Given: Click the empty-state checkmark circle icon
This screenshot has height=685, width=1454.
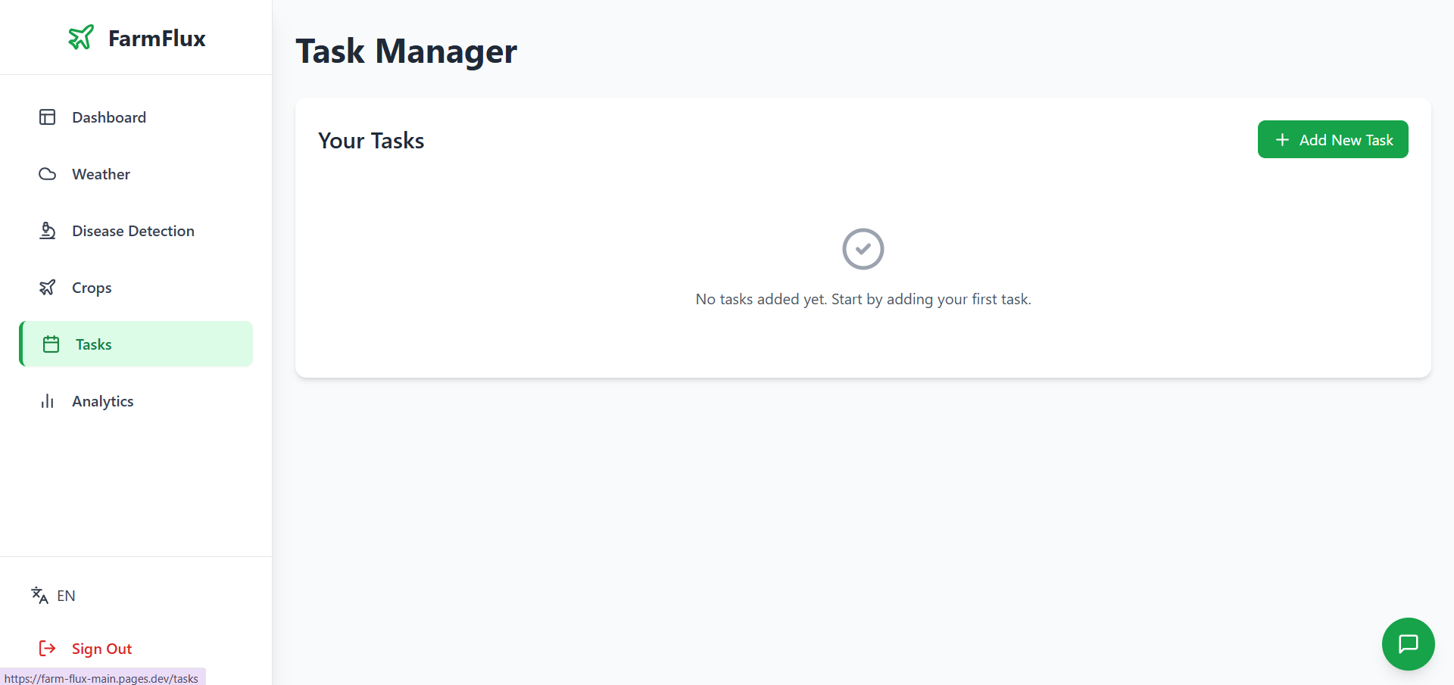Looking at the screenshot, I should (x=863, y=249).
